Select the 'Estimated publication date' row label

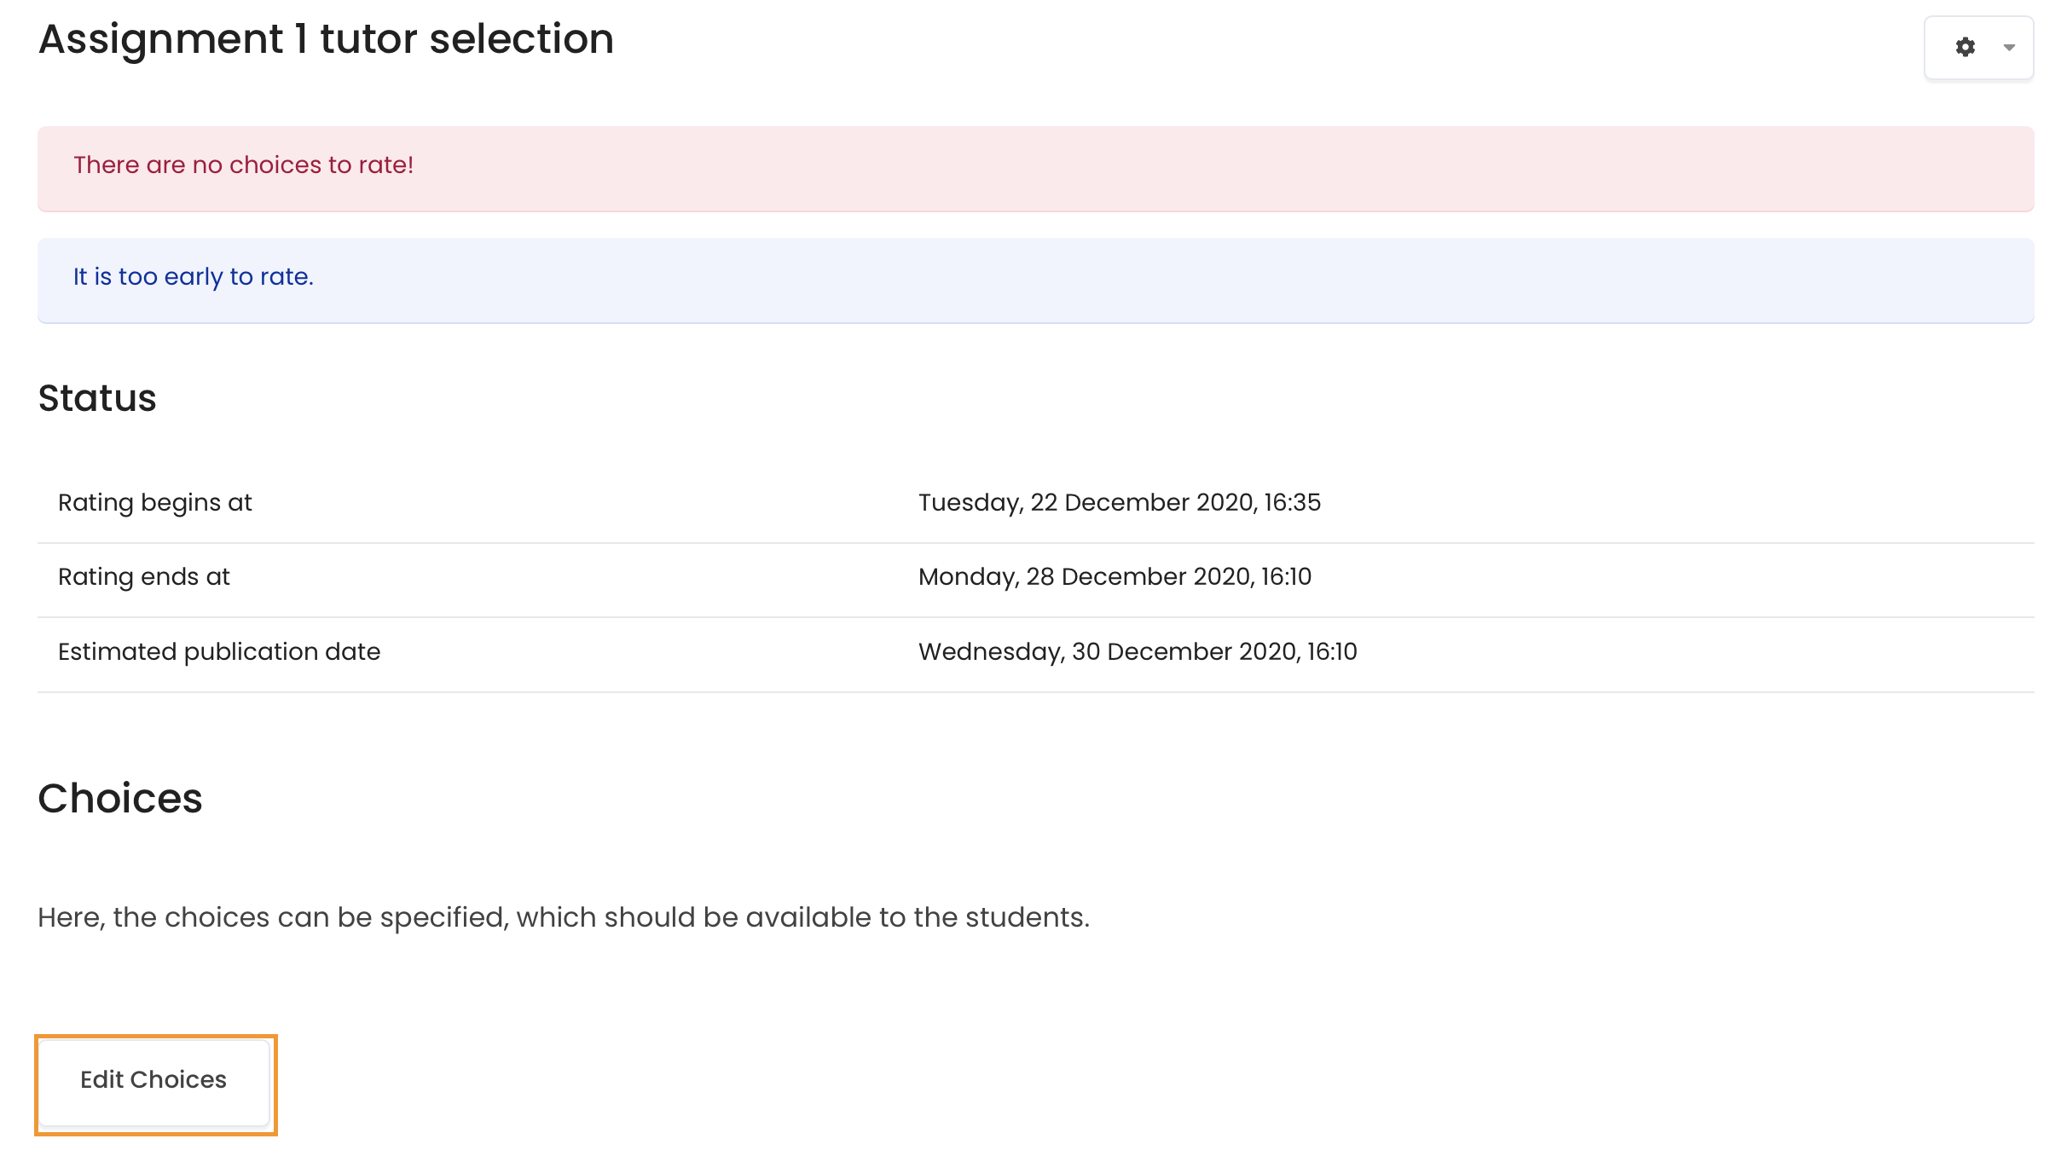pos(219,652)
